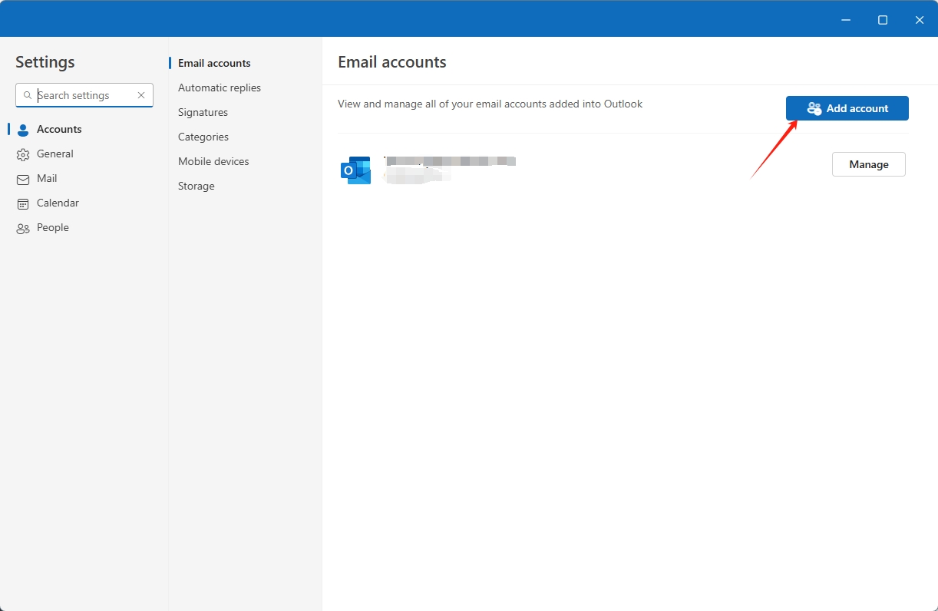
Task: Check Storage usage settings
Action: tap(196, 186)
